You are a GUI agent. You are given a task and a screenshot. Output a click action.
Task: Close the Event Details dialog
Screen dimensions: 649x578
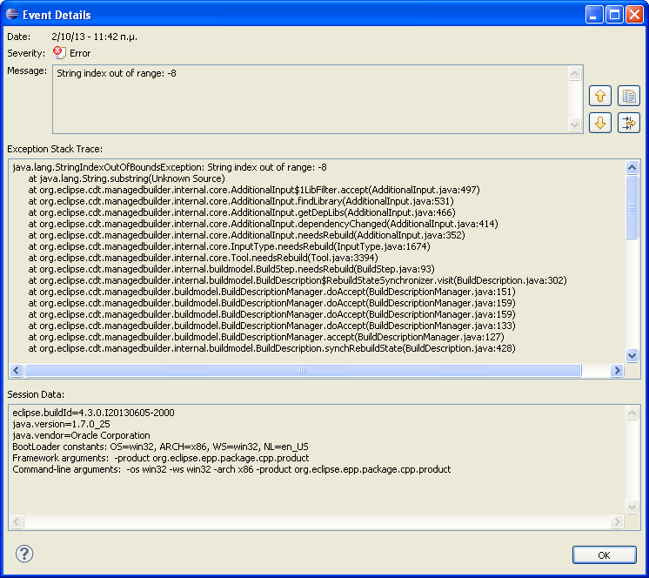[x=634, y=15]
